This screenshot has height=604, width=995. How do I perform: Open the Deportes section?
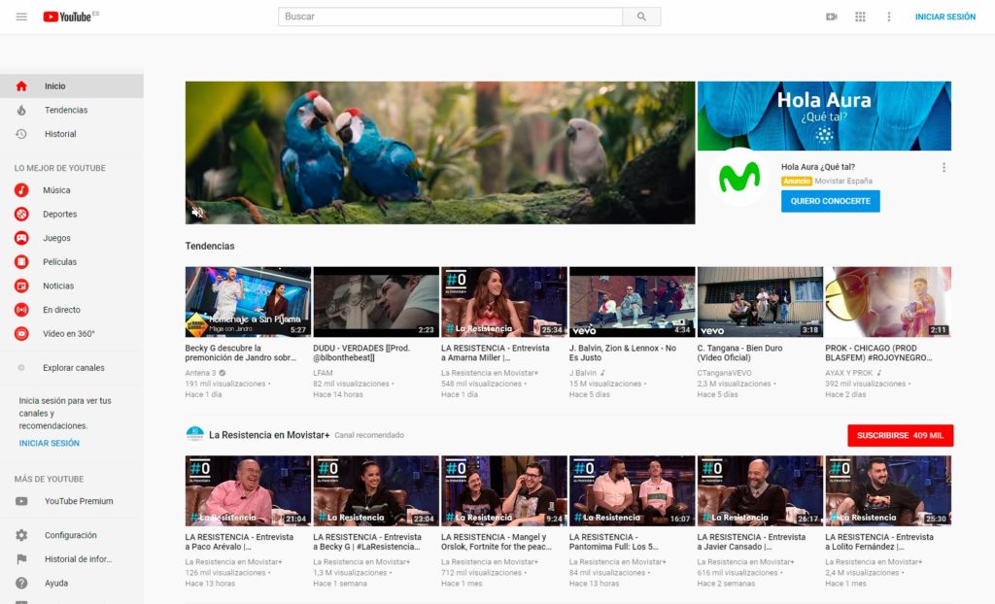[x=68, y=214]
